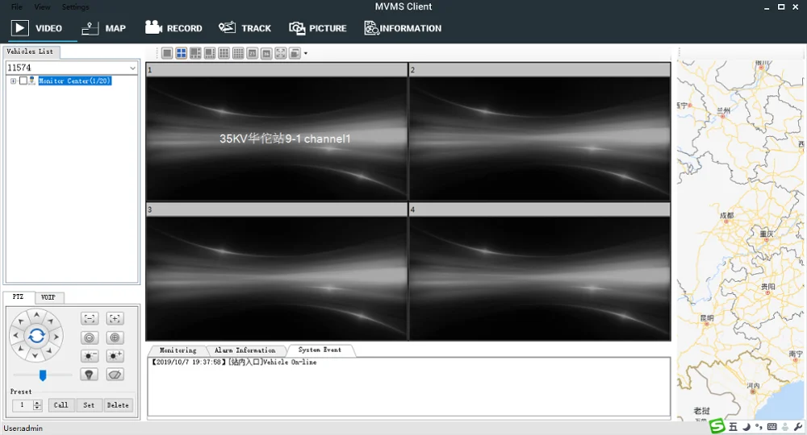Click PTZ focus minus button
Screen dimensions: 807x435
pos(90,338)
